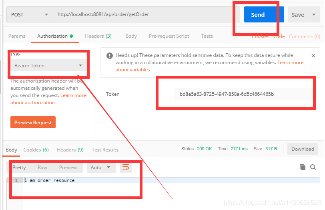
Task: Open the response Cookies (6) tab
Action: click(36, 150)
